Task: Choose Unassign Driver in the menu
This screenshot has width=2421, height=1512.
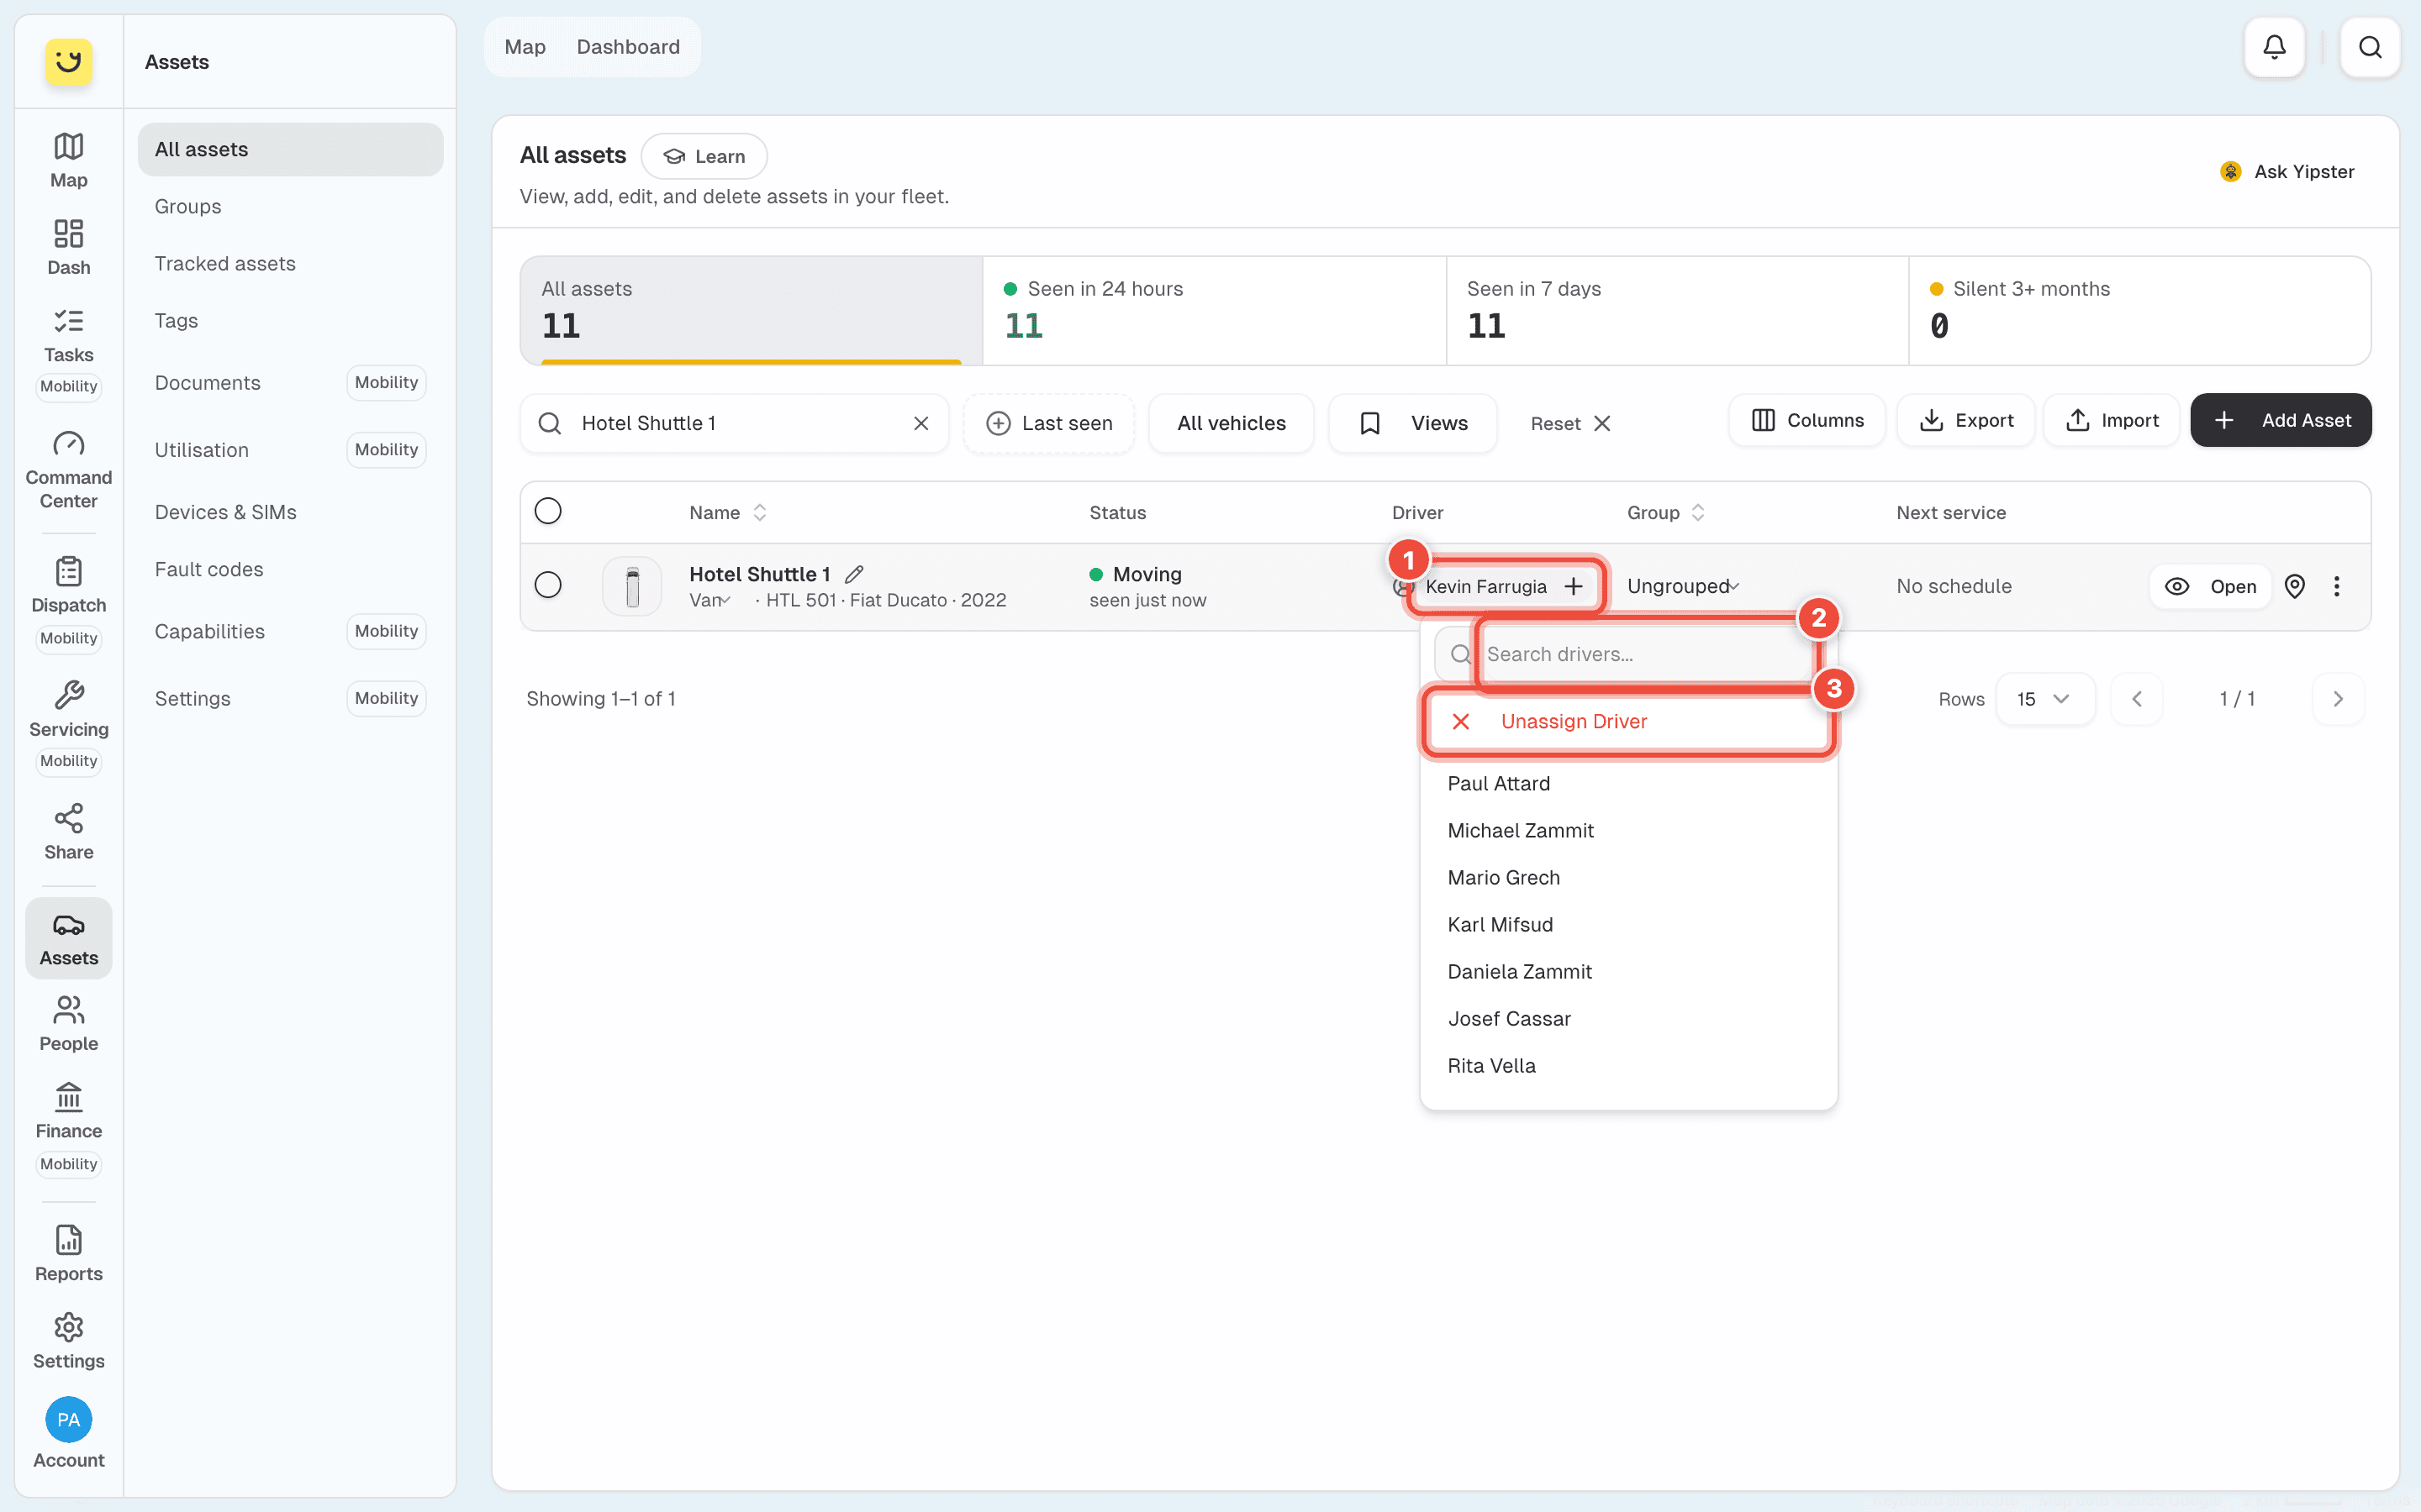Action: click(x=1627, y=721)
